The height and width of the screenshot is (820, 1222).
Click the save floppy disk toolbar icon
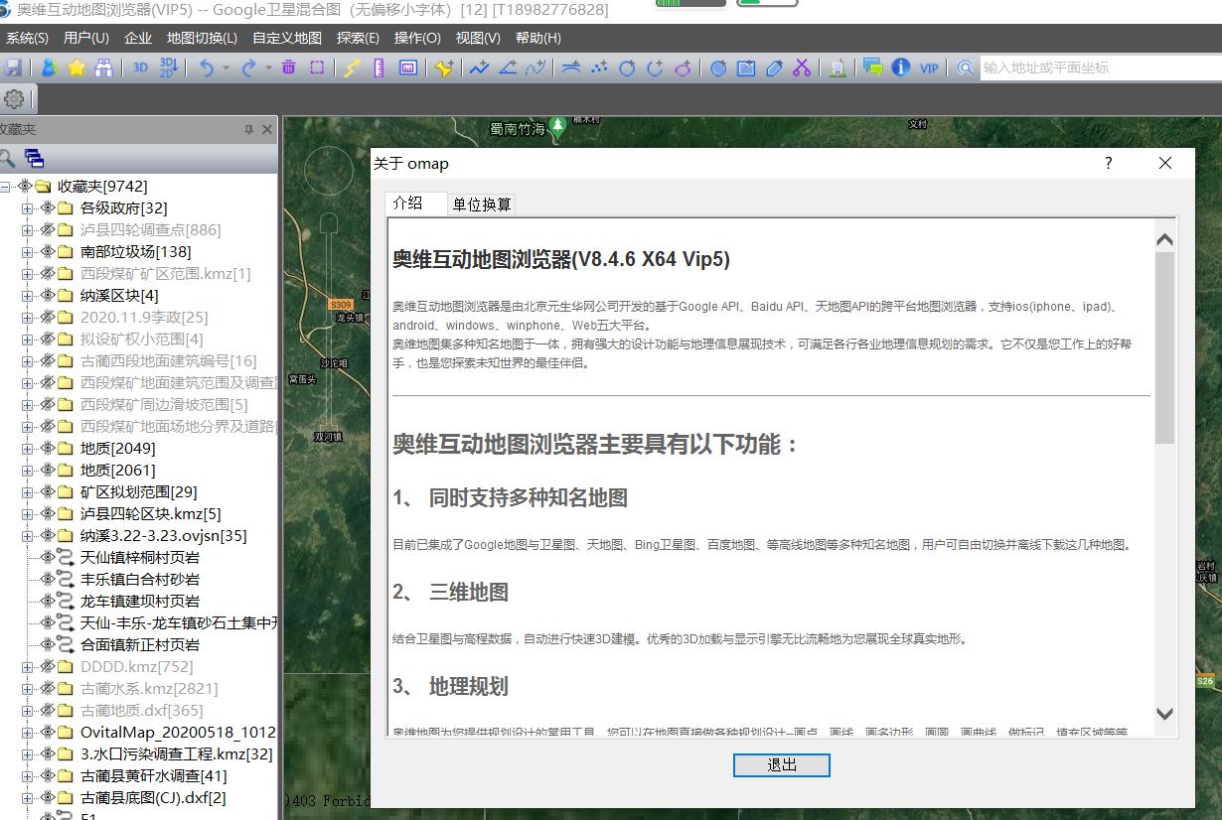coord(13,68)
